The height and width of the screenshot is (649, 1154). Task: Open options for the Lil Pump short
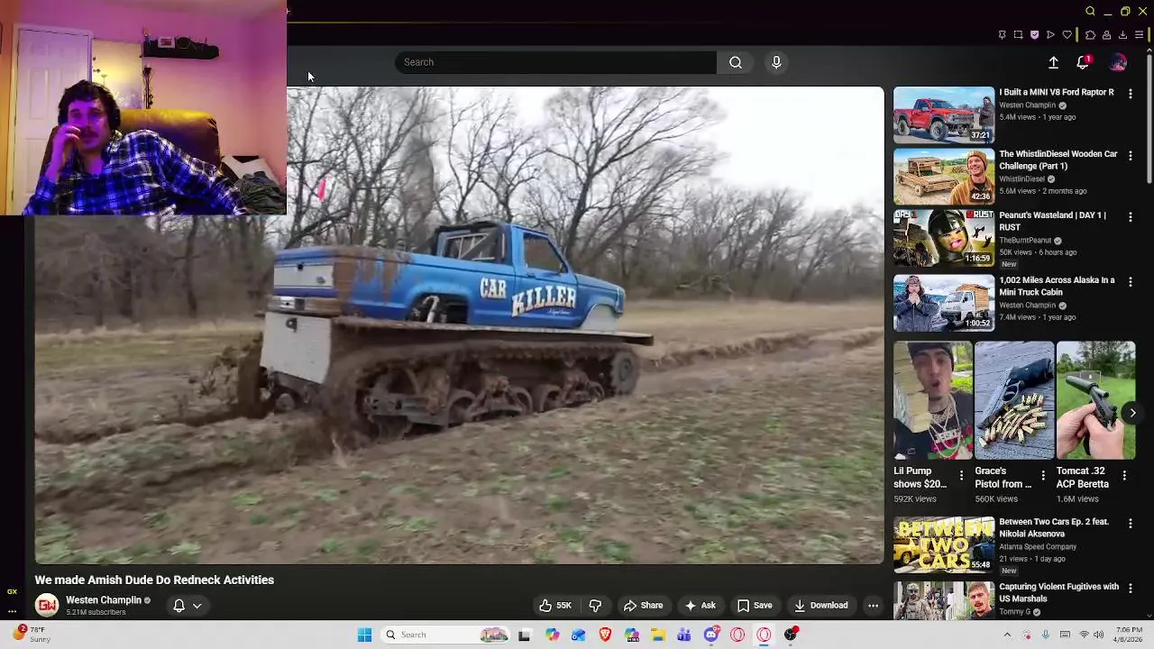pos(961,475)
